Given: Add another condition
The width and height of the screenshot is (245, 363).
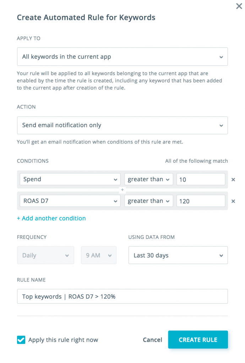Looking at the screenshot, I should [51, 218].
